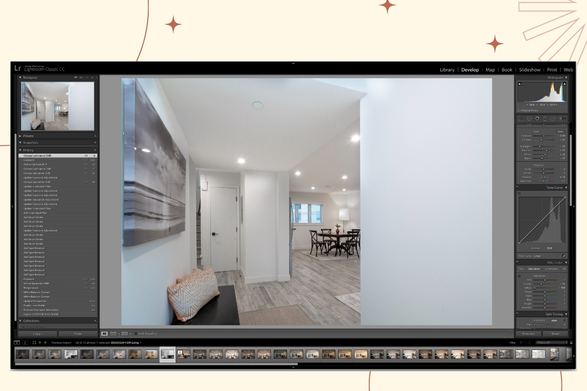Click the shadow clipping triangle on the histogram
The width and height of the screenshot is (587, 391).
pos(519,84)
